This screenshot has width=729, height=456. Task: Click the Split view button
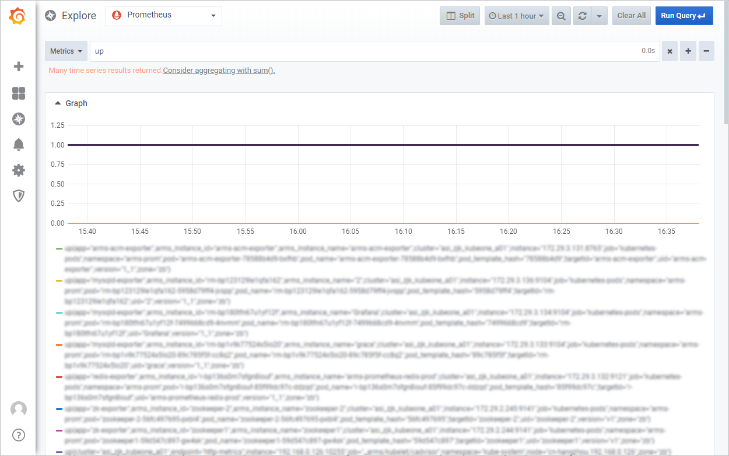point(460,16)
